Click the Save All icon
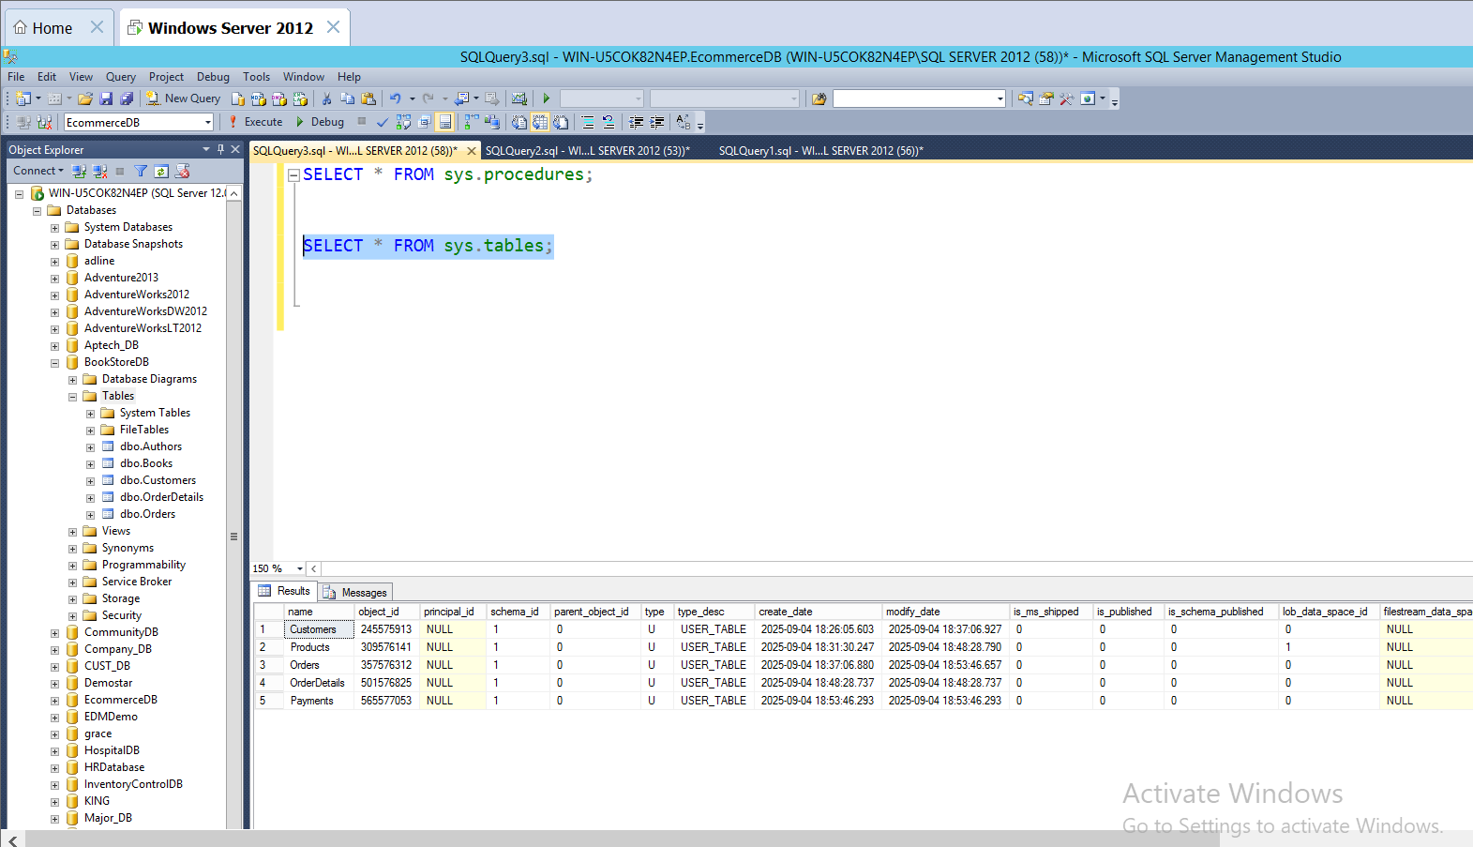This screenshot has height=847, width=1473. (x=127, y=98)
